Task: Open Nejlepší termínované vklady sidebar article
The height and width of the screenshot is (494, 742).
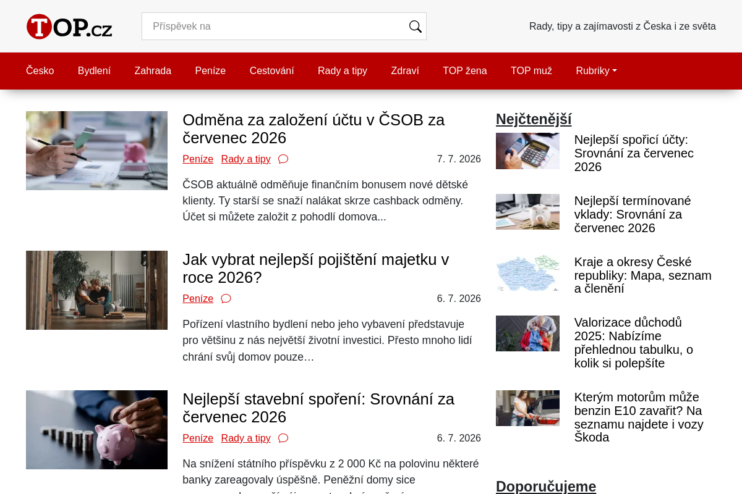Action: [633, 214]
